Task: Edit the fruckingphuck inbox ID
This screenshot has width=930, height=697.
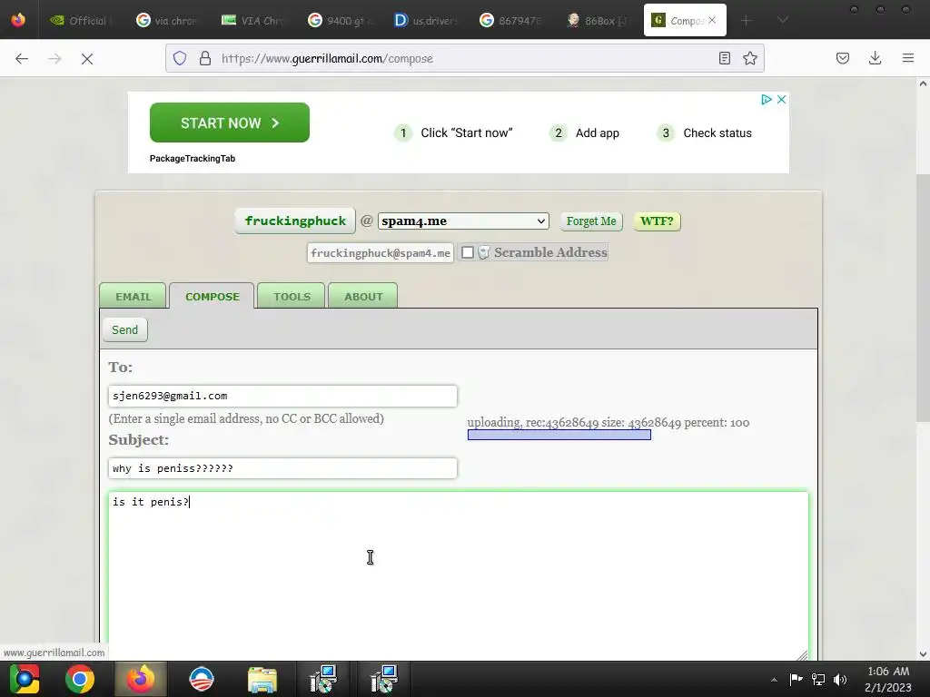Action: [x=295, y=221]
